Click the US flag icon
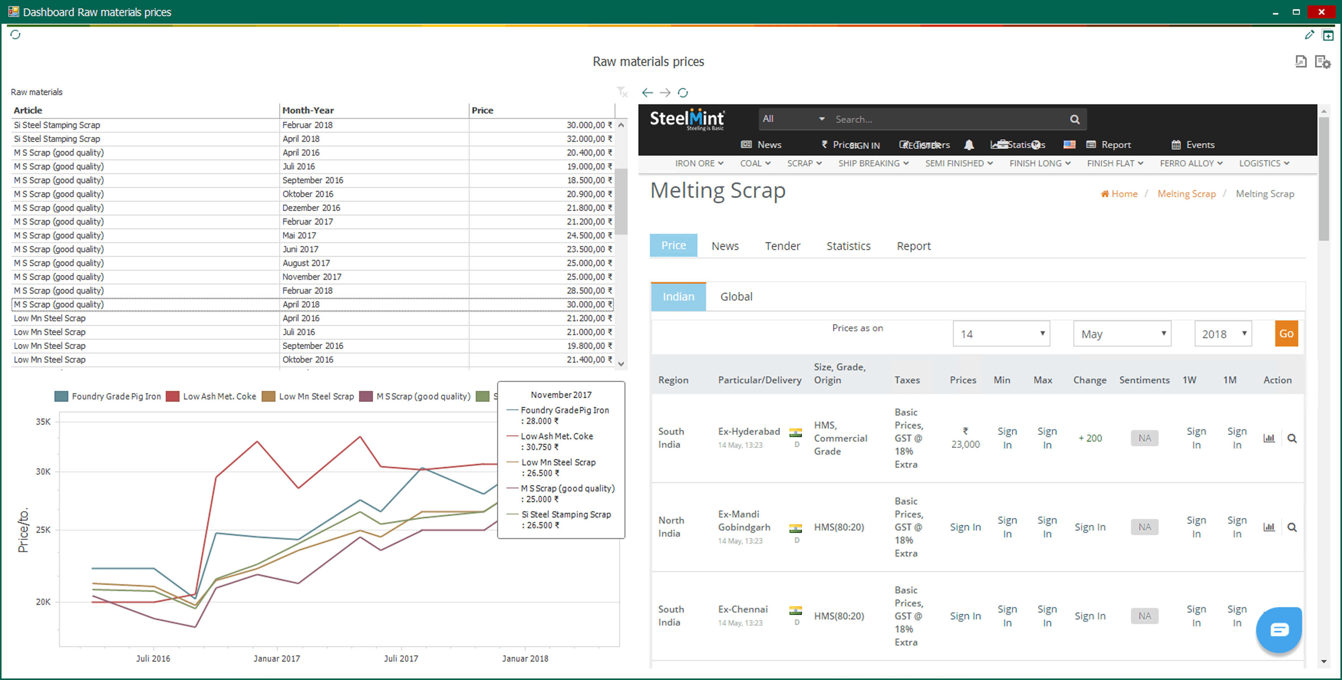1342x680 pixels. [1069, 144]
